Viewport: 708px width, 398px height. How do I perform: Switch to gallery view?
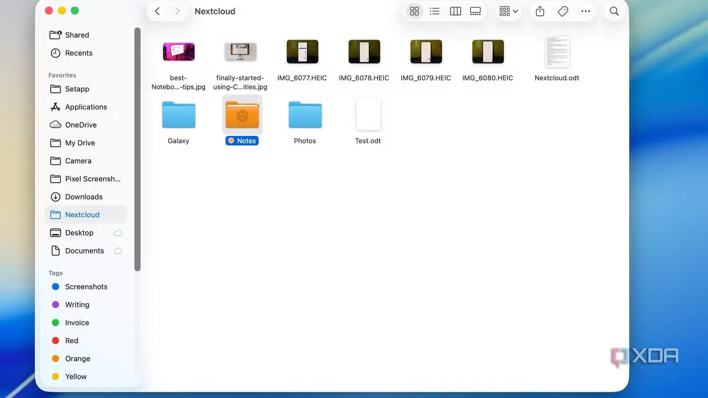[x=475, y=11]
